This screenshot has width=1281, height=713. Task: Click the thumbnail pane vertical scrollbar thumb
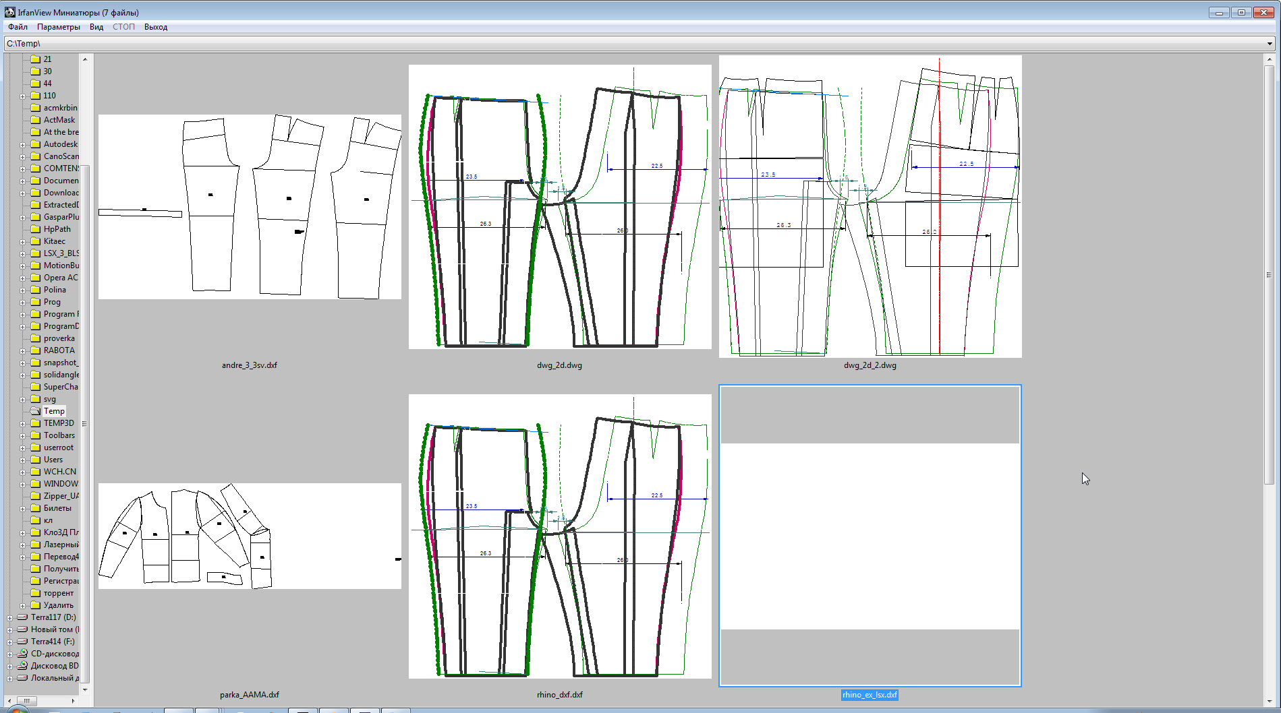tap(1269, 274)
